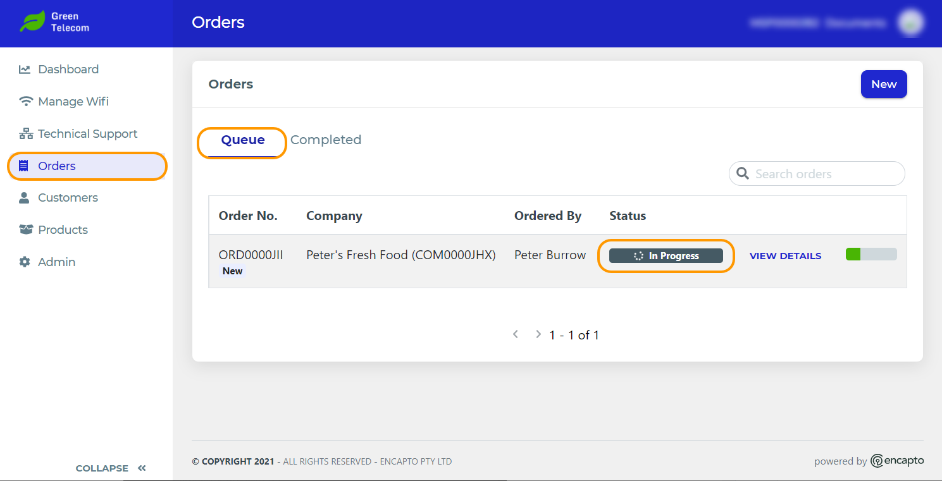
Task: Go to previous page of orders
Action: click(516, 334)
